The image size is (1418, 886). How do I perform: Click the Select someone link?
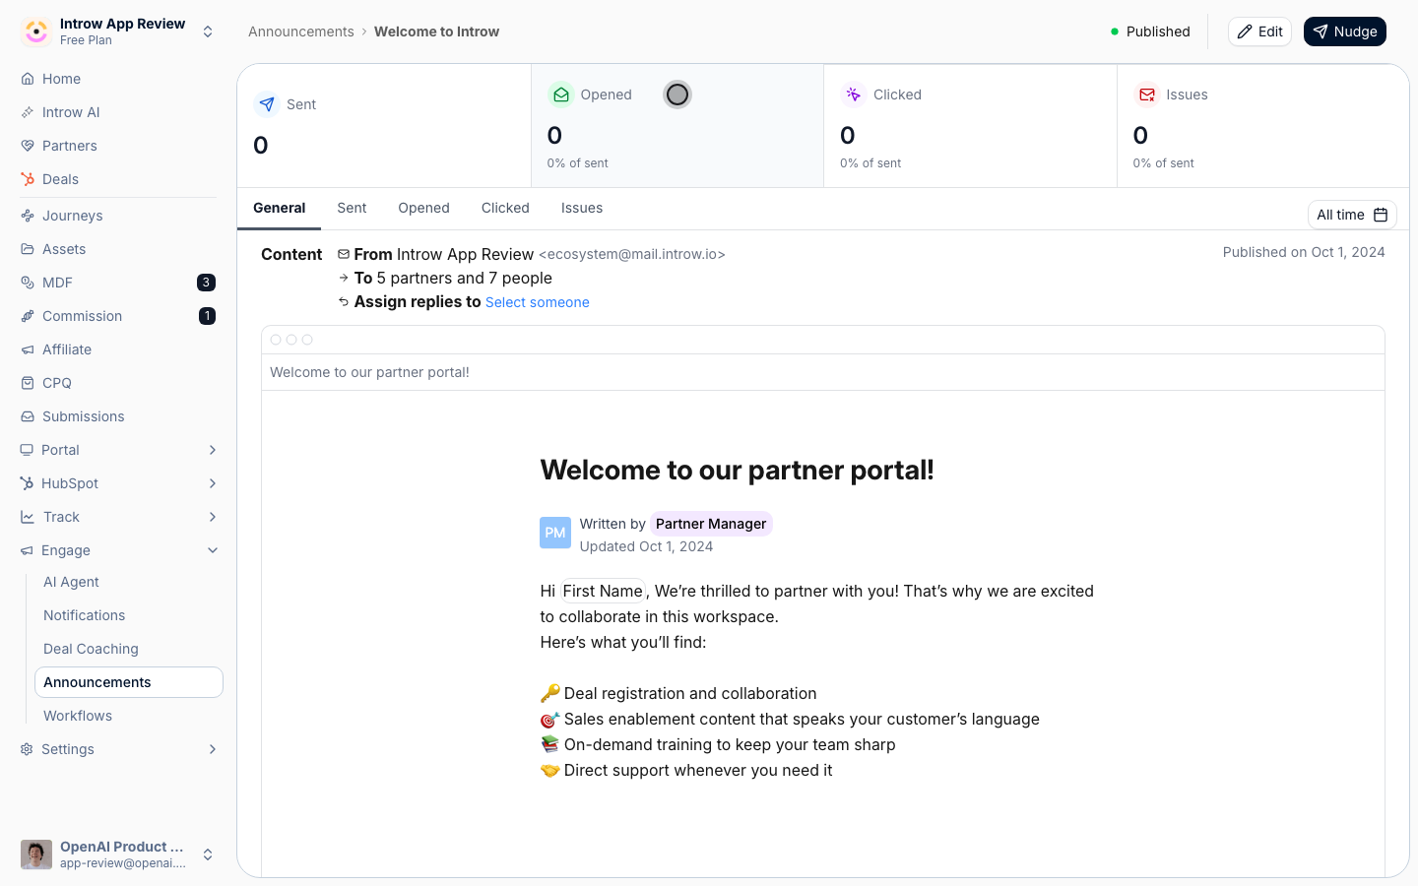pyautogui.click(x=538, y=302)
